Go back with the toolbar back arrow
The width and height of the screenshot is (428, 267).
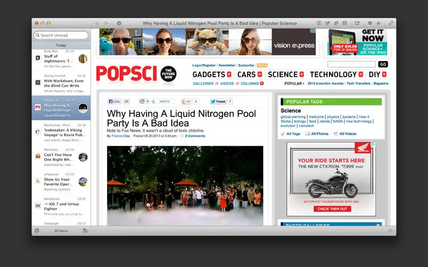click(x=97, y=23)
